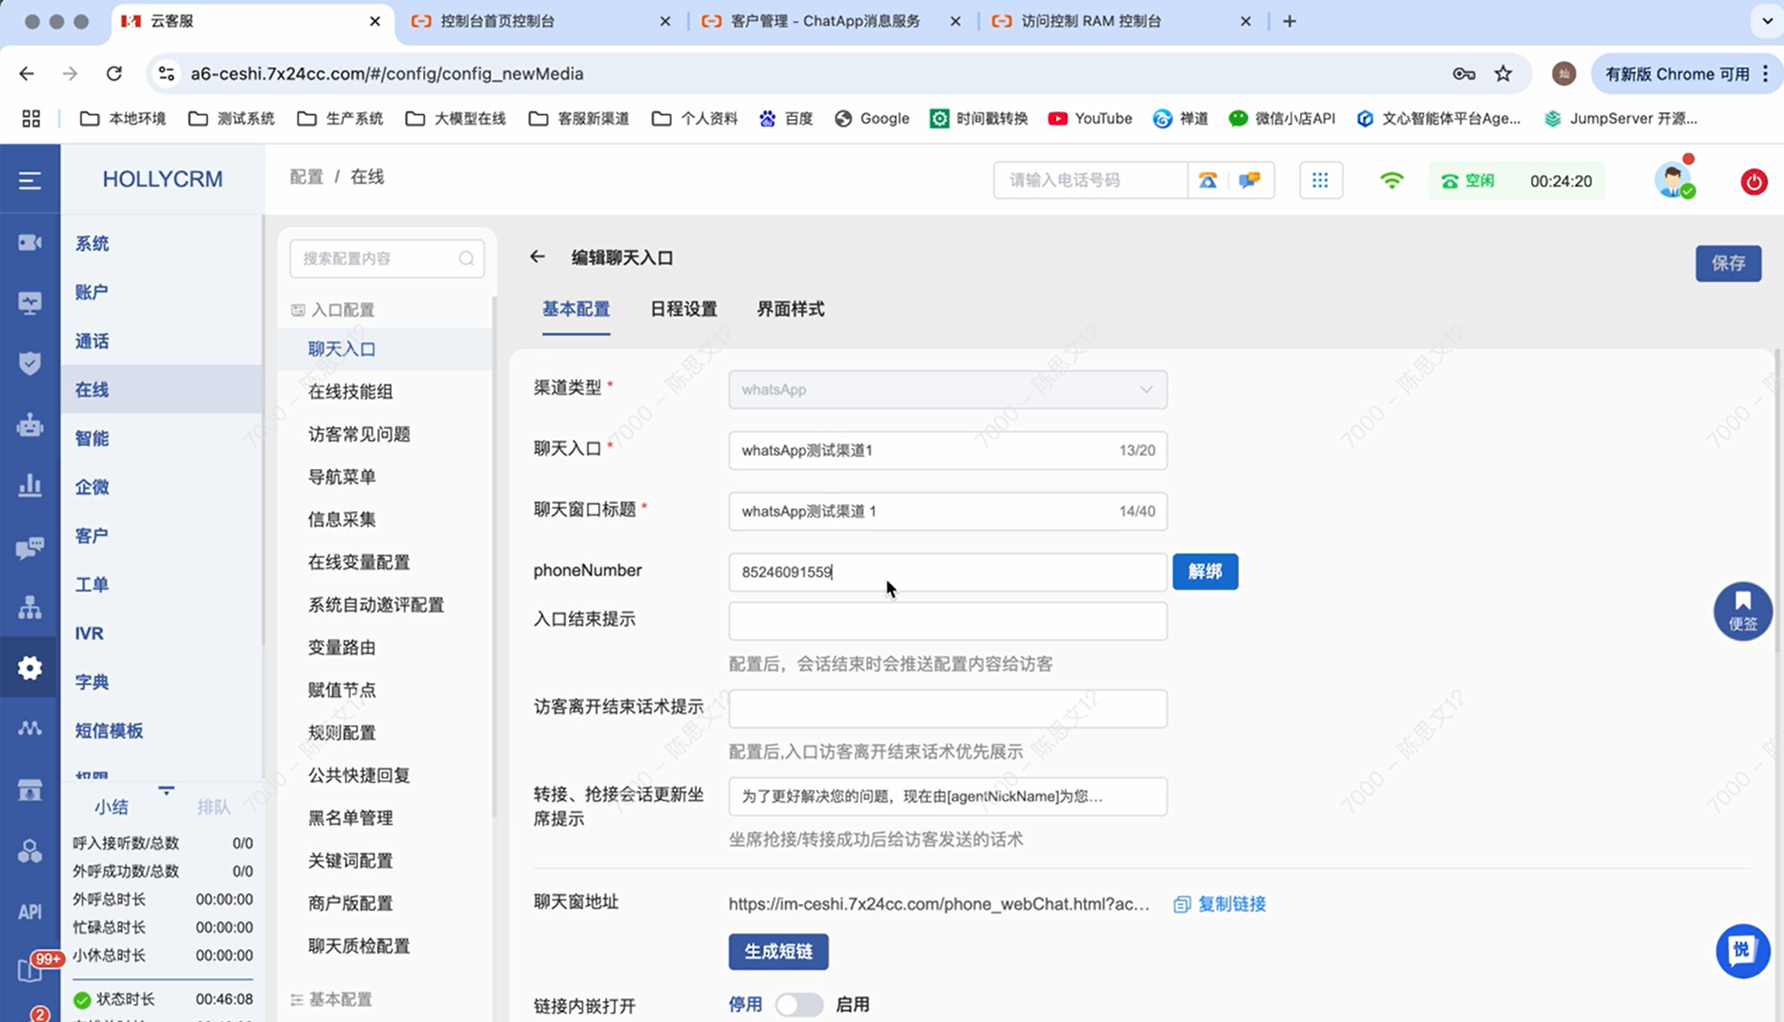
Task: Collapse the hamburger sidebar menu
Action: tap(30, 180)
